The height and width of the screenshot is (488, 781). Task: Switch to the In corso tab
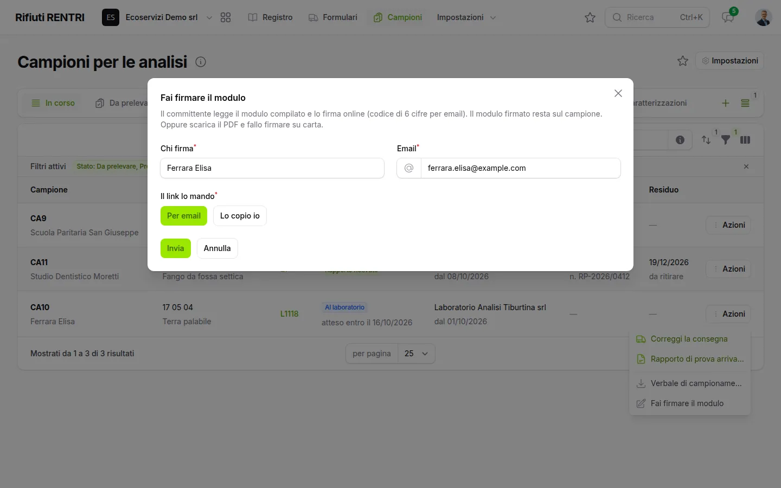pos(53,103)
